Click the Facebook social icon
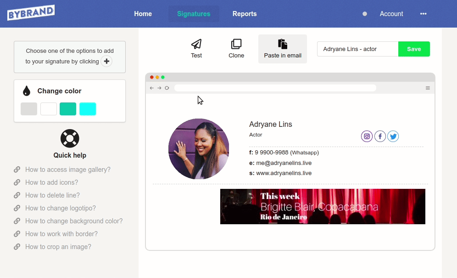Screen dimensions: 457x278 point(380,136)
